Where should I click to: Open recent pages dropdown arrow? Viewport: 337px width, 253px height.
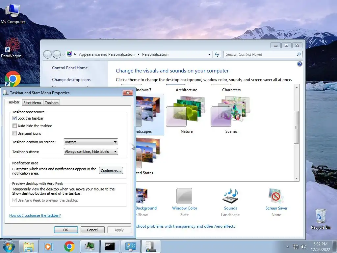tap(63, 54)
